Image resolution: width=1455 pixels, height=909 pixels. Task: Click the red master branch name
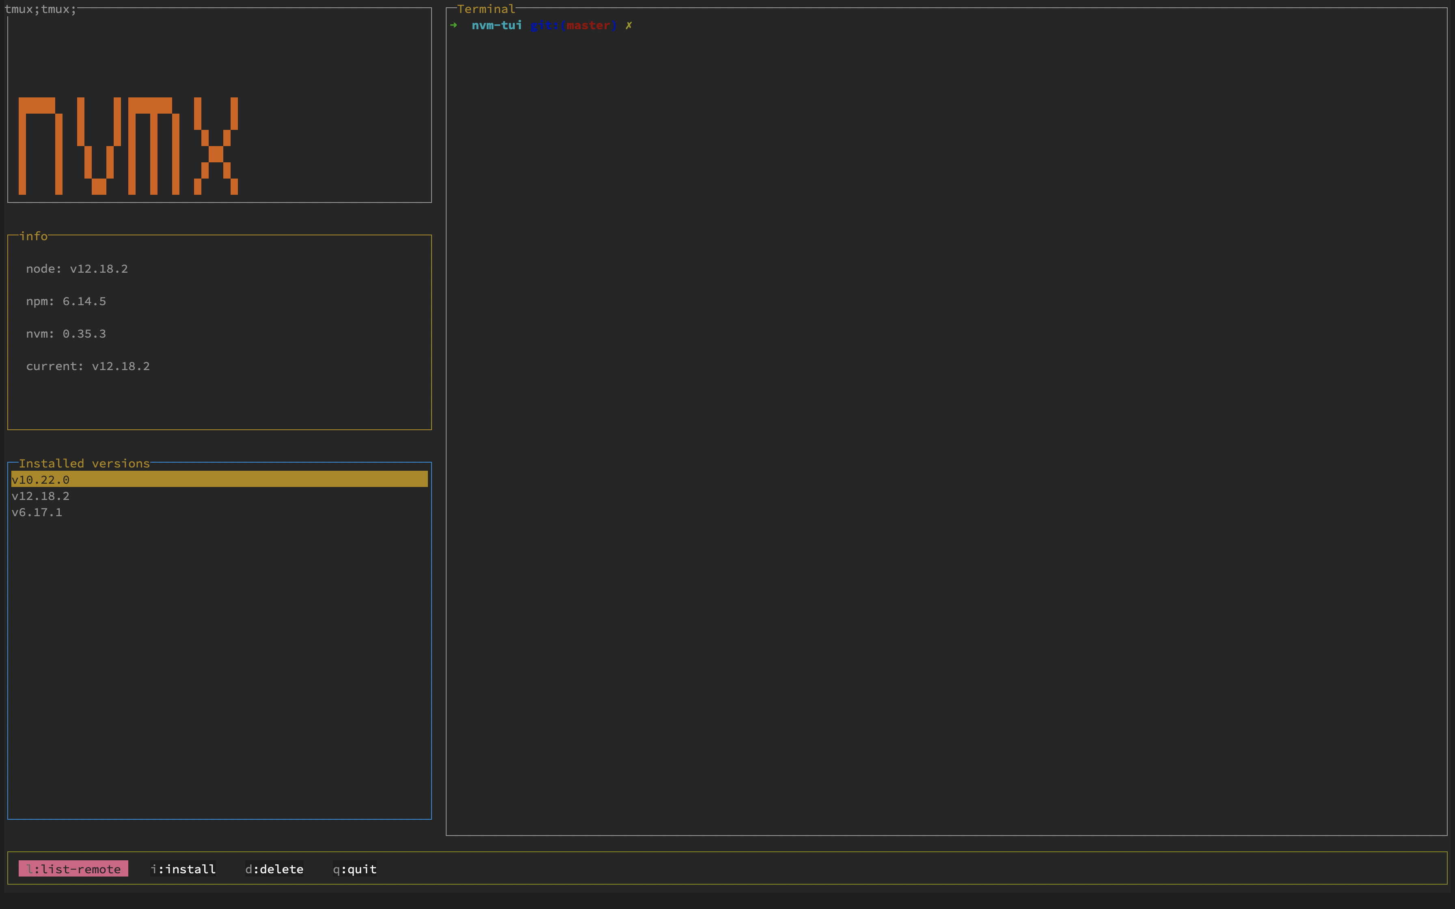[588, 25]
